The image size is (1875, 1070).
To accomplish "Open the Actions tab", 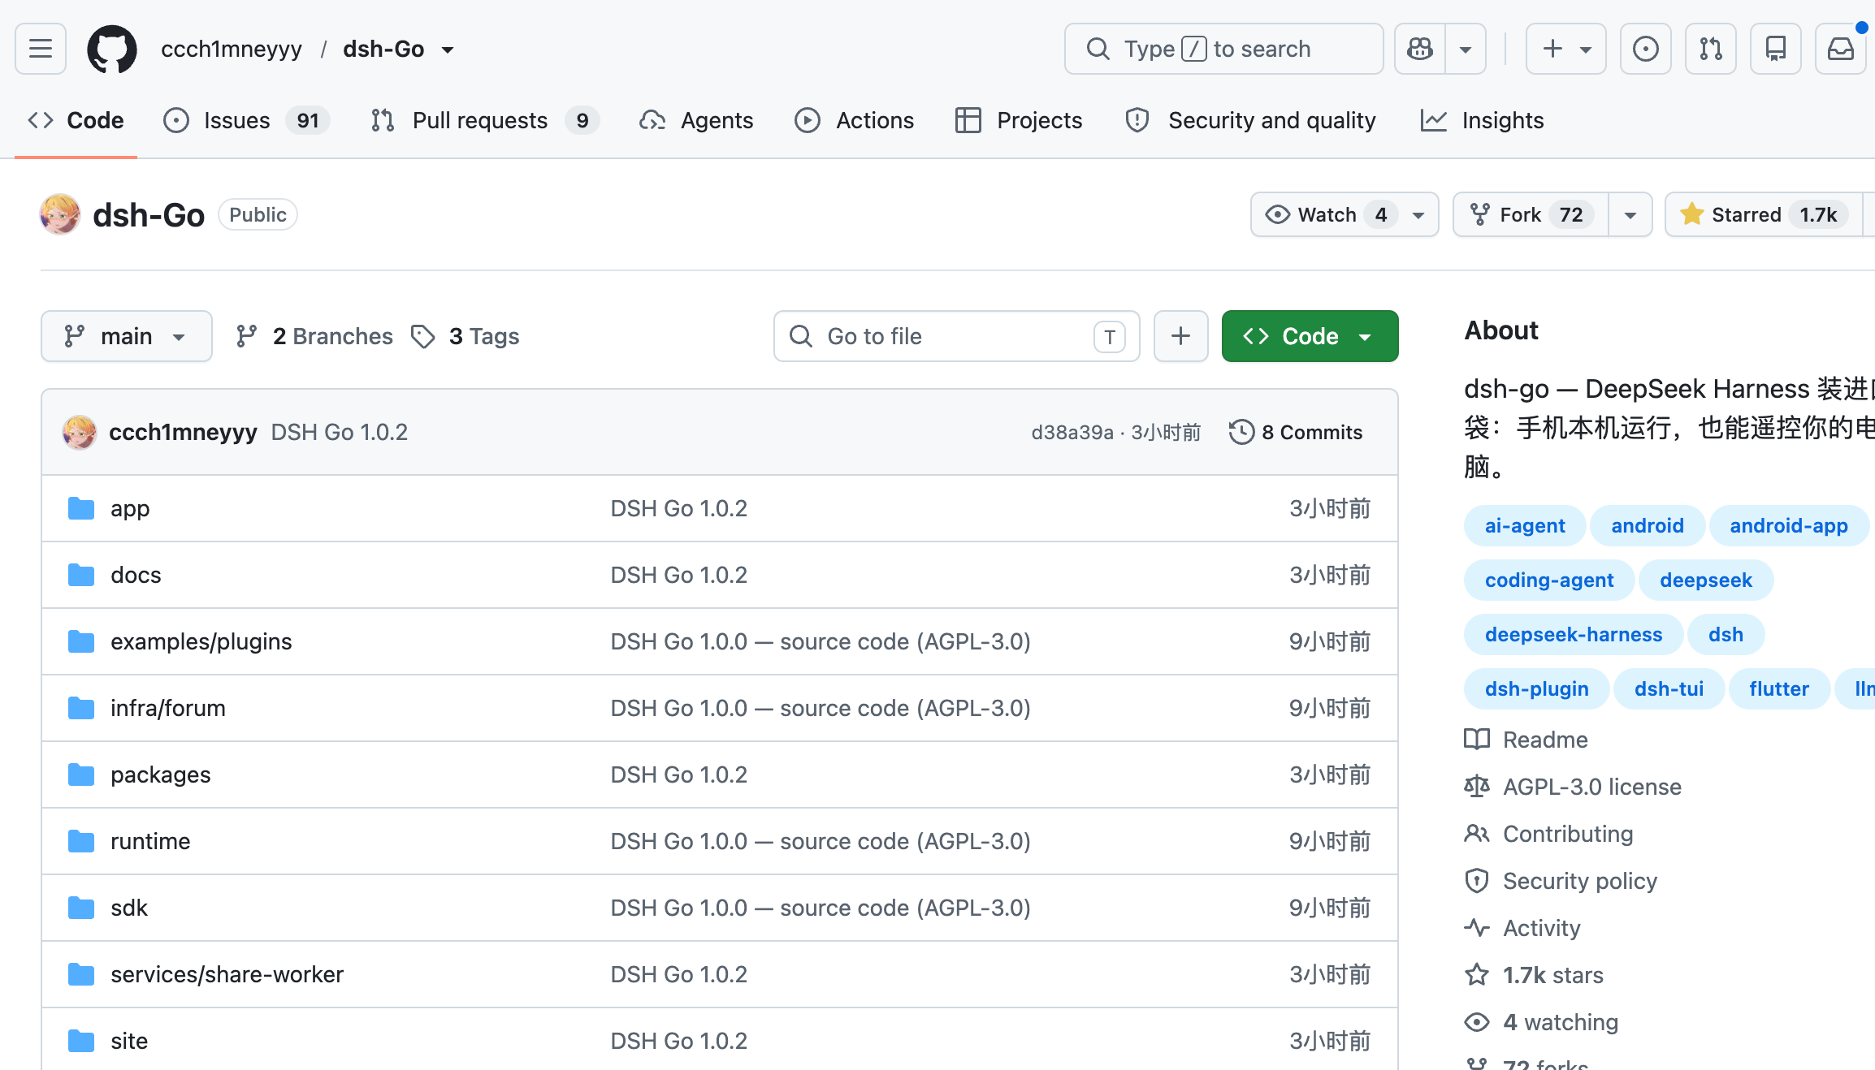I will point(854,120).
